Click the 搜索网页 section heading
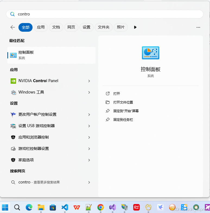 pyautogui.click(x=18, y=171)
